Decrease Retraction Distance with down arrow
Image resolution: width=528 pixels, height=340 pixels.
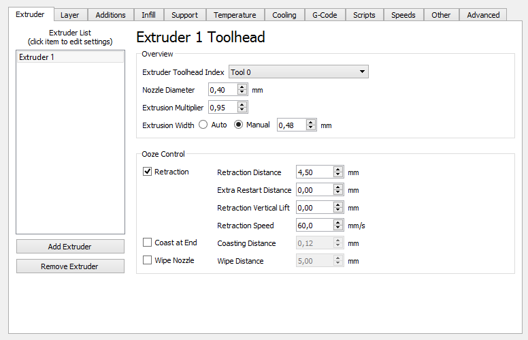(x=338, y=174)
